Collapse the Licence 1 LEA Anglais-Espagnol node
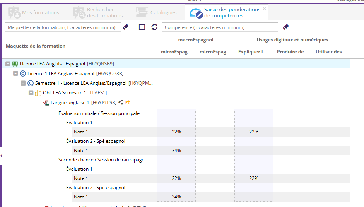 (x=15, y=74)
